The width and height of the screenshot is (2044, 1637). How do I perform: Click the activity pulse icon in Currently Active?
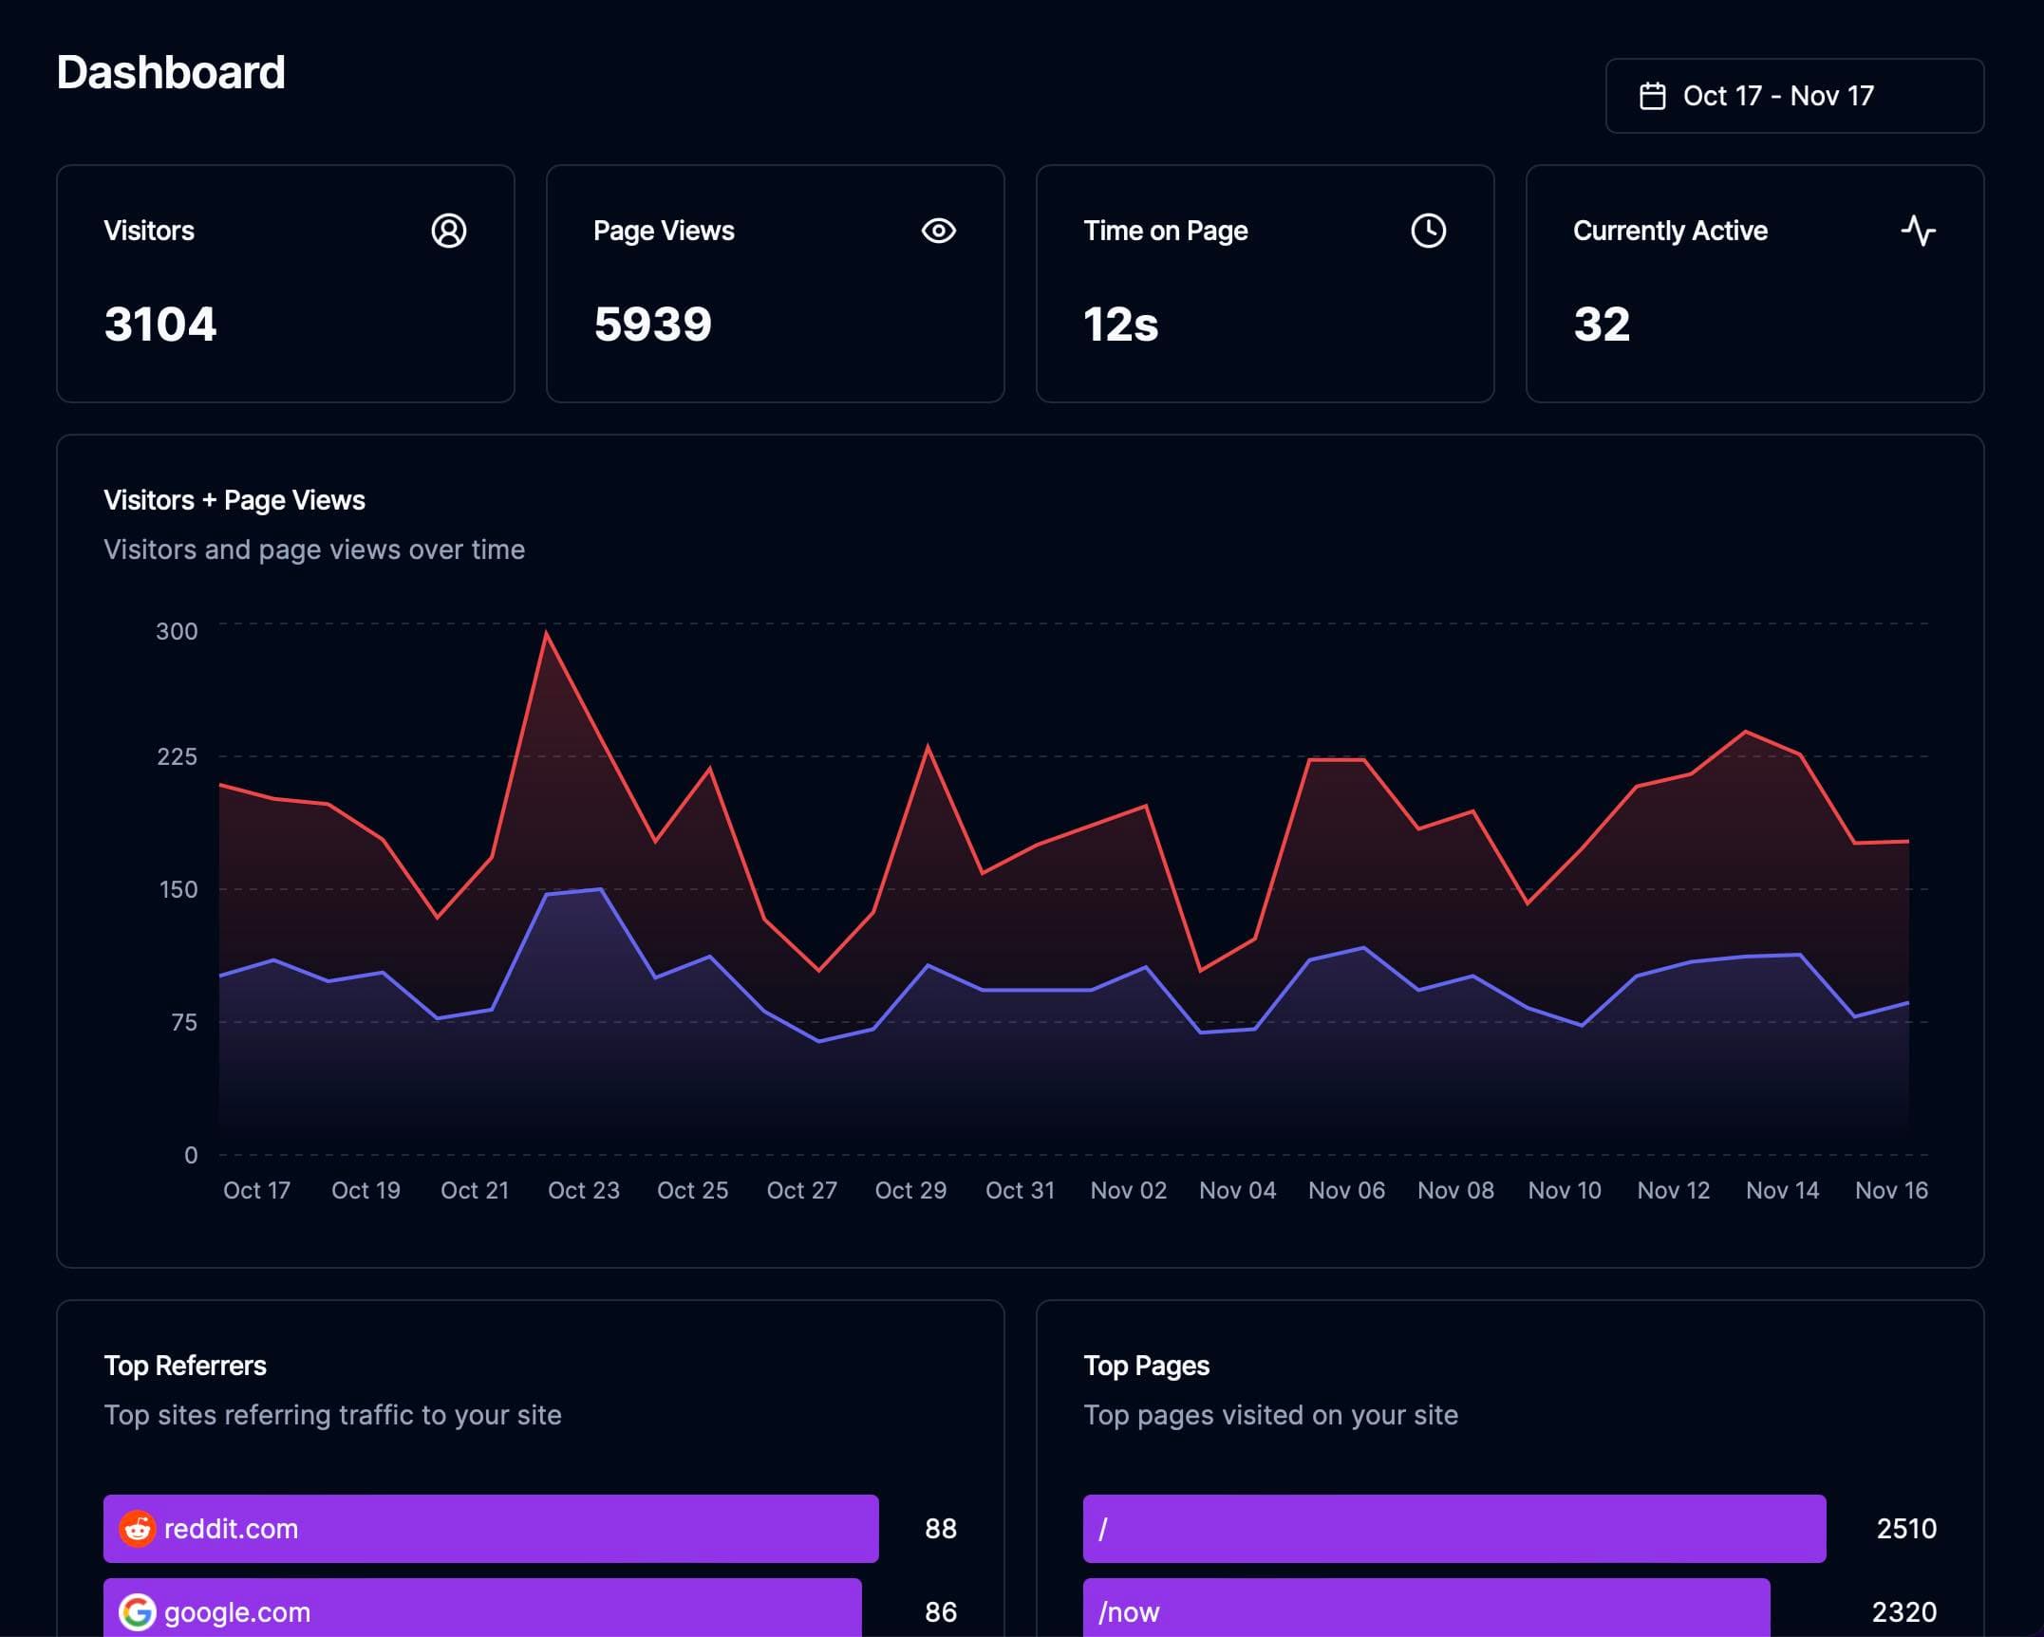click(x=1918, y=231)
